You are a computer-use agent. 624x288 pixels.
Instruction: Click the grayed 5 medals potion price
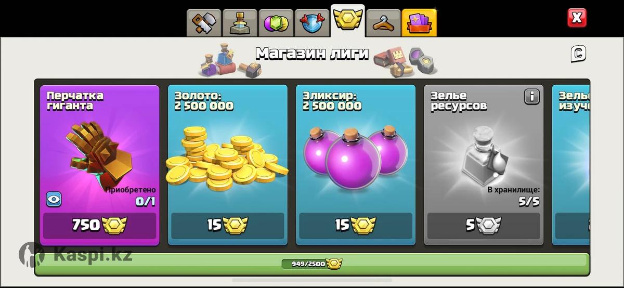pos(484,226)
